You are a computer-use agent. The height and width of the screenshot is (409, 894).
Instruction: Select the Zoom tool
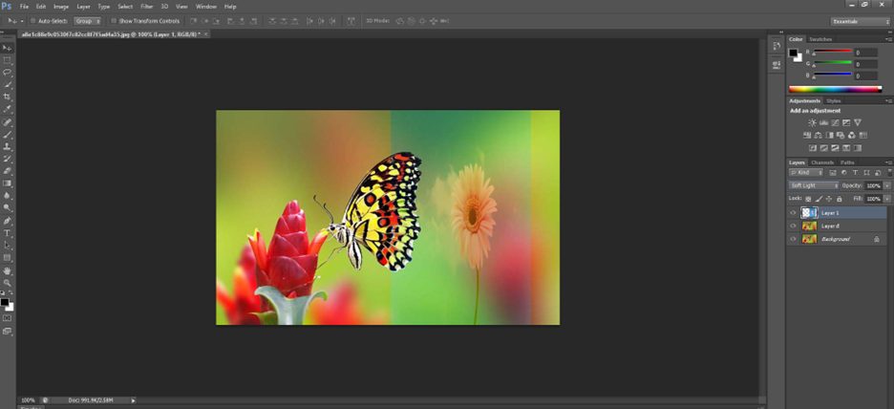pos(8,282)
